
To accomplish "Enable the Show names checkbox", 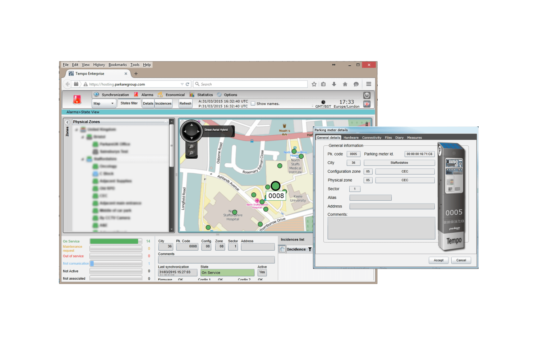I will 253,103.
